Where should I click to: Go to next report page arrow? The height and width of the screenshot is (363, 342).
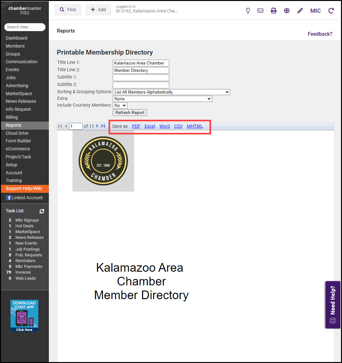[97, 126]
